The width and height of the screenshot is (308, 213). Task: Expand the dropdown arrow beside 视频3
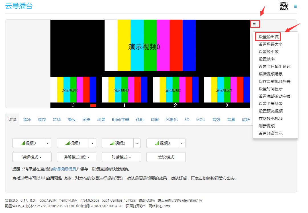pos(182,143)
